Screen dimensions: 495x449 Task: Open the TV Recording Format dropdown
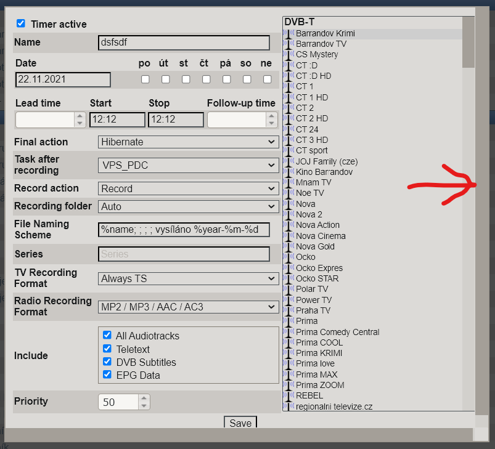[x=189, y=278]
